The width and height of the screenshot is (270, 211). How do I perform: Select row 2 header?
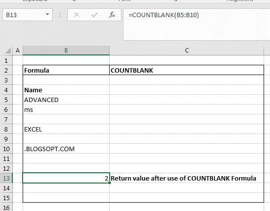pyautogui.click(x=6, y=70)
